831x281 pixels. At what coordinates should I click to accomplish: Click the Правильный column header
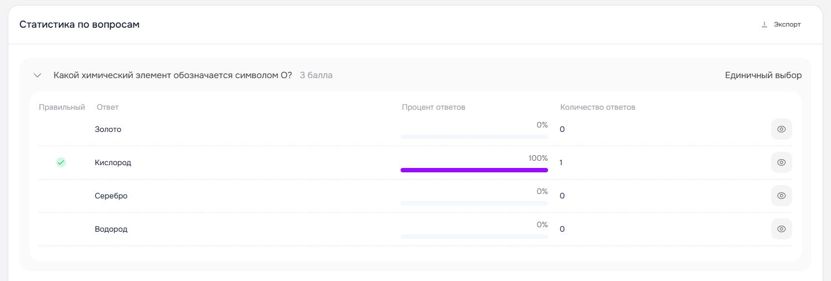pos(62,107)
